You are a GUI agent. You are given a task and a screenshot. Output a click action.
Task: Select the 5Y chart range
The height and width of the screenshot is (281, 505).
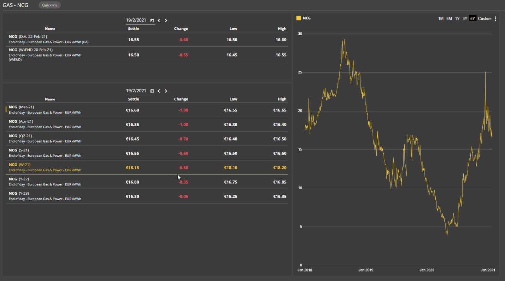tap(472, 19)
